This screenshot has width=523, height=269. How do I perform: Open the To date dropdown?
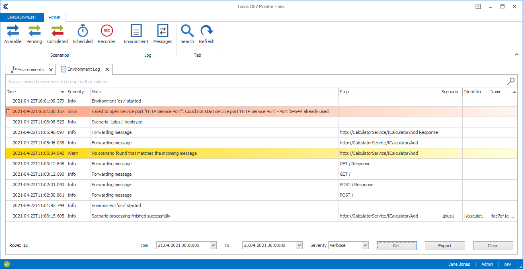click(x=299, y=245)
